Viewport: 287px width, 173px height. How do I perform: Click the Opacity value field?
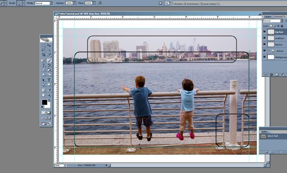point(69,3)
